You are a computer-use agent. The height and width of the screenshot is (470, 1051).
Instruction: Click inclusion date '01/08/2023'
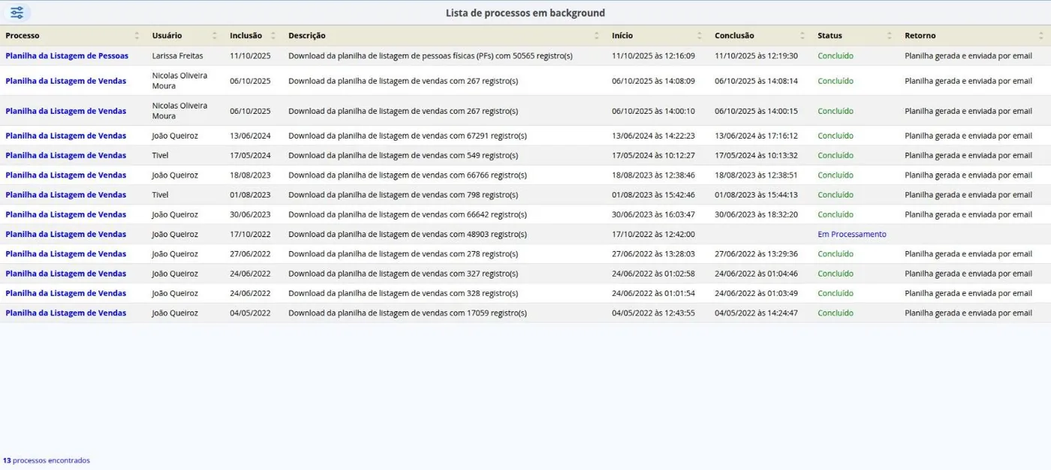pyautogui.click(x=250, y=195)
